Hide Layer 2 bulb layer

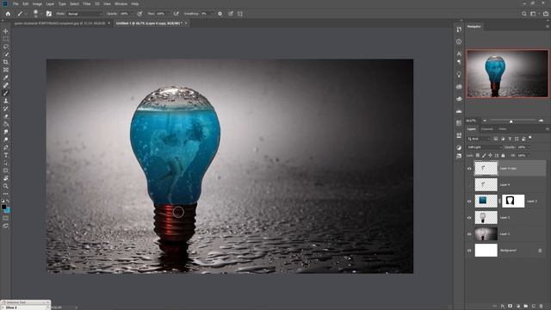coord(469,218)
